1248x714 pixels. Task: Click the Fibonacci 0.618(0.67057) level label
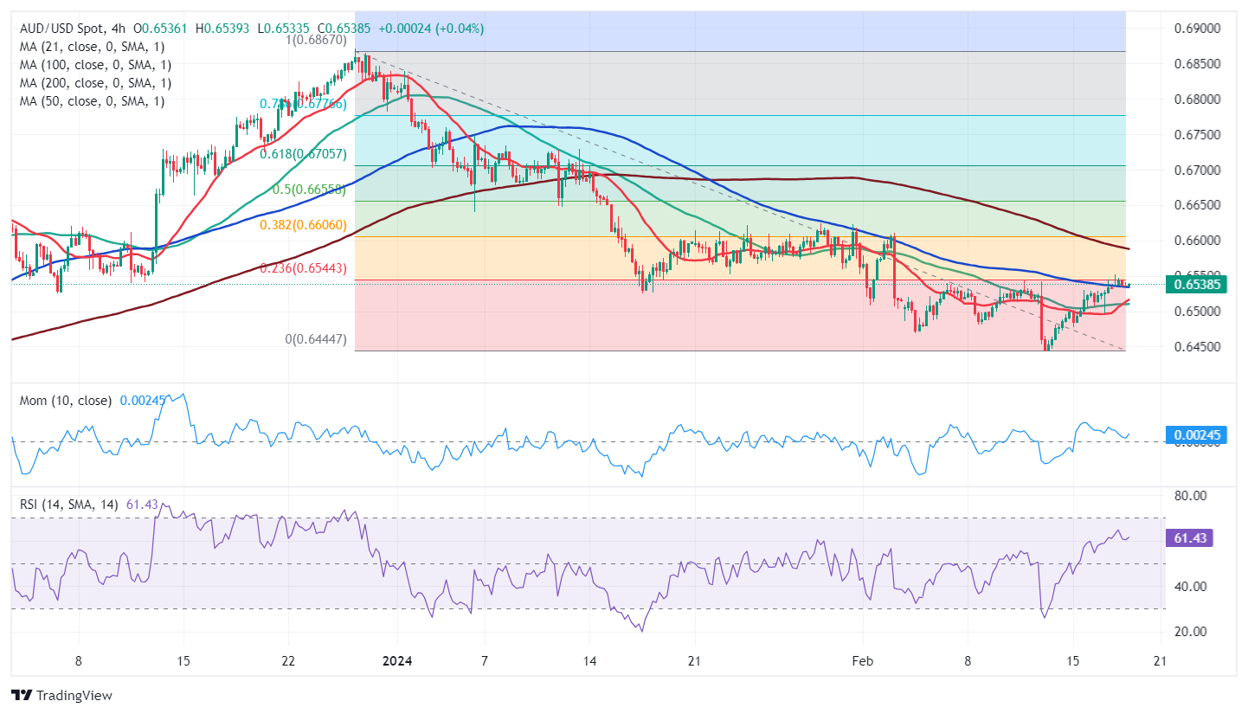pyautogui.click(x=304, y=153)
